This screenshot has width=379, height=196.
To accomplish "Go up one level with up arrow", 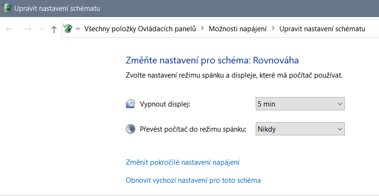I will pos(54,29).
